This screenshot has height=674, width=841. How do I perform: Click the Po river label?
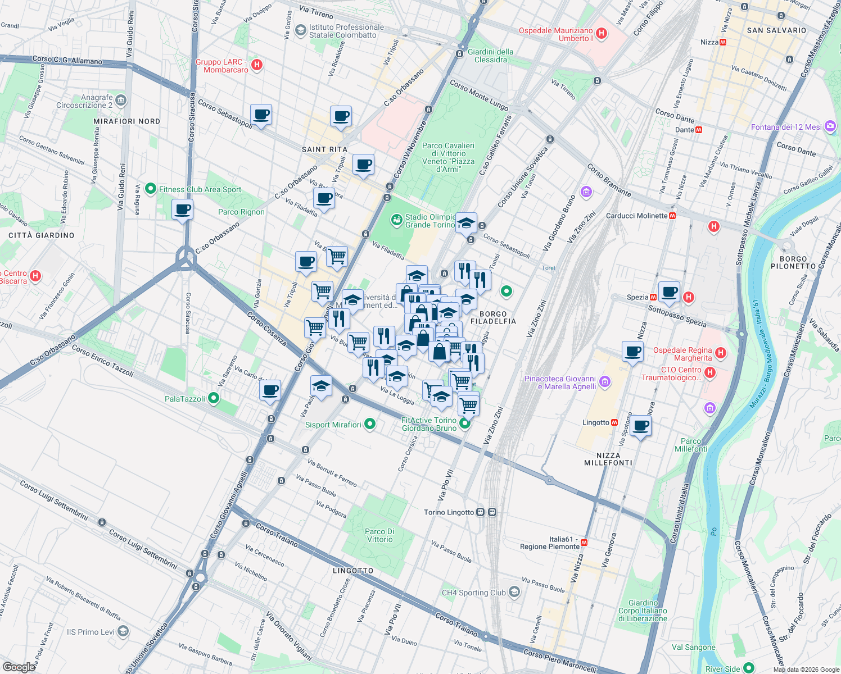coord(714,531)
